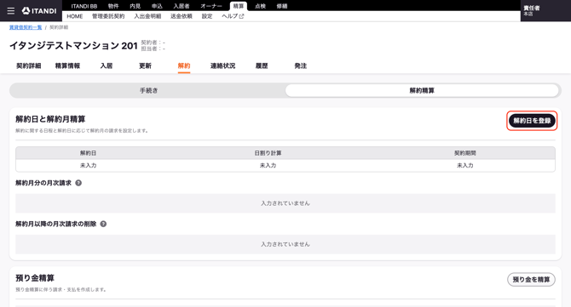Screen dimensions: 571x307
Task: Click 未入力 under 解約日
Action: (x=88, y=165)
